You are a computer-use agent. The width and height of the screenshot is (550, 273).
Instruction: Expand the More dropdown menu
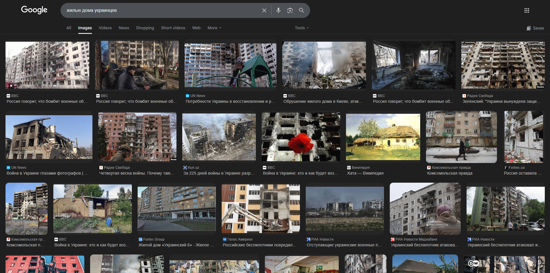214,28
